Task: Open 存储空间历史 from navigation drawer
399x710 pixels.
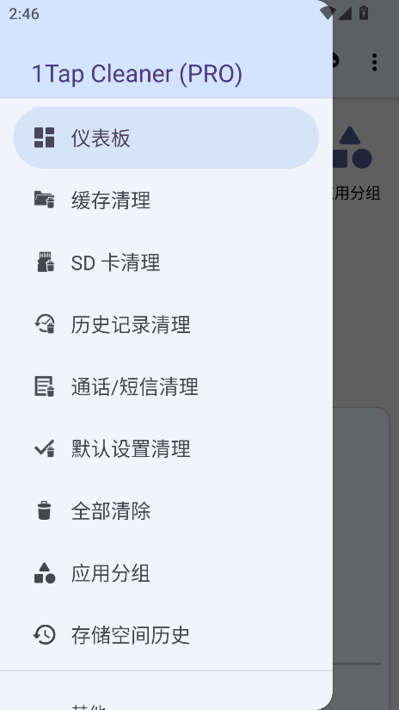Action: tap(166, 635)
